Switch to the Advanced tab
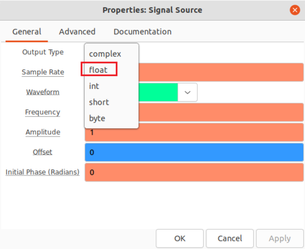The image size is (305, 249). coord(77,32)
